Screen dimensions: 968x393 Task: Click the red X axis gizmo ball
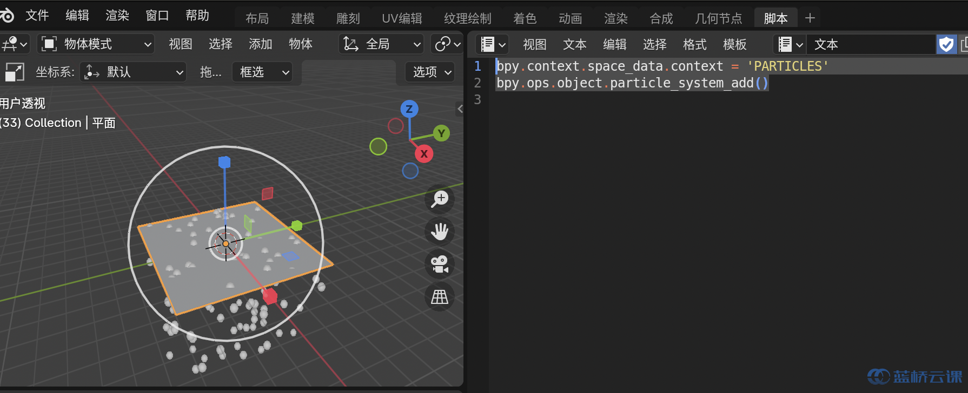[424, 154]
